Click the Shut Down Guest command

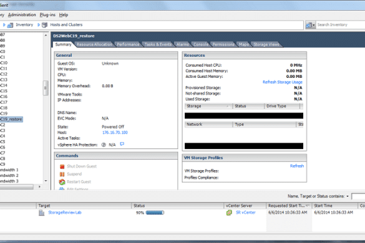pos(82,166)
